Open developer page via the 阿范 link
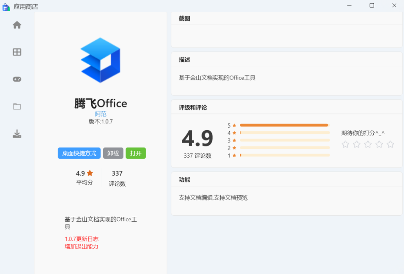Viewport: 404px width, 274px height. point(100,114)
